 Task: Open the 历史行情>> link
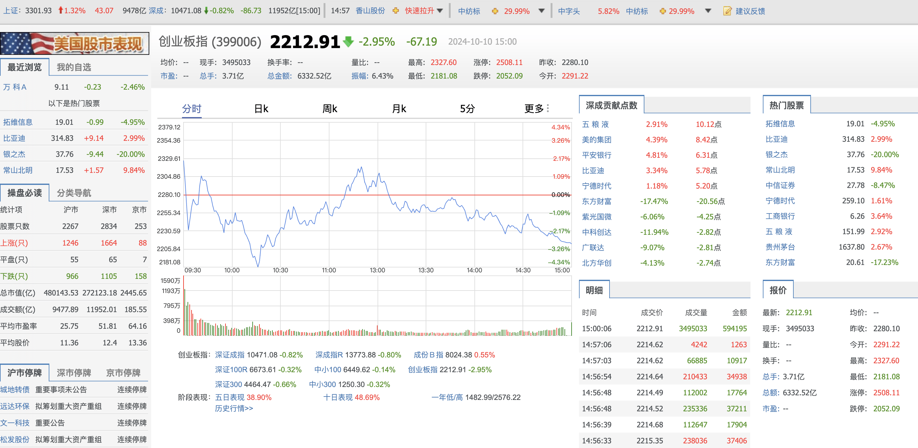pos(234,409)
